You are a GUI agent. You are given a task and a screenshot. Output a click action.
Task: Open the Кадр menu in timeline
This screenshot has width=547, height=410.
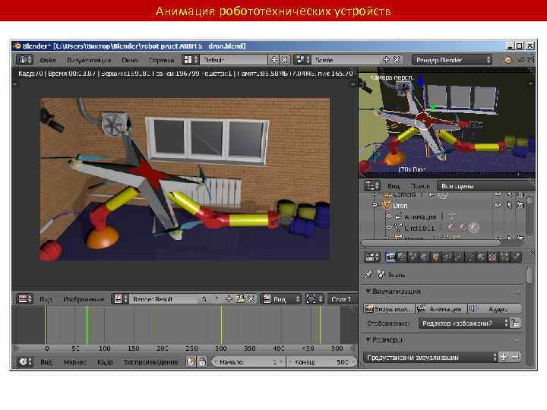[x=105, y=362]
